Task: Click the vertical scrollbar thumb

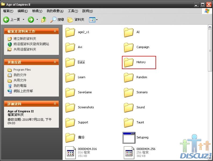Action: tap(210, 51)
